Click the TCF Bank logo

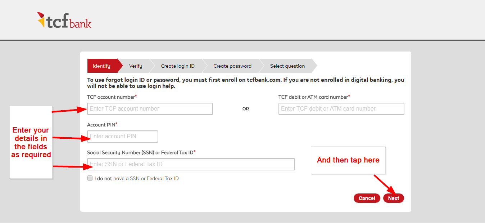click(x=63, y=20)
